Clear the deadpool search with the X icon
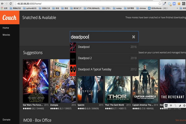Screen dimensions: 186x124 coord(133,37)
